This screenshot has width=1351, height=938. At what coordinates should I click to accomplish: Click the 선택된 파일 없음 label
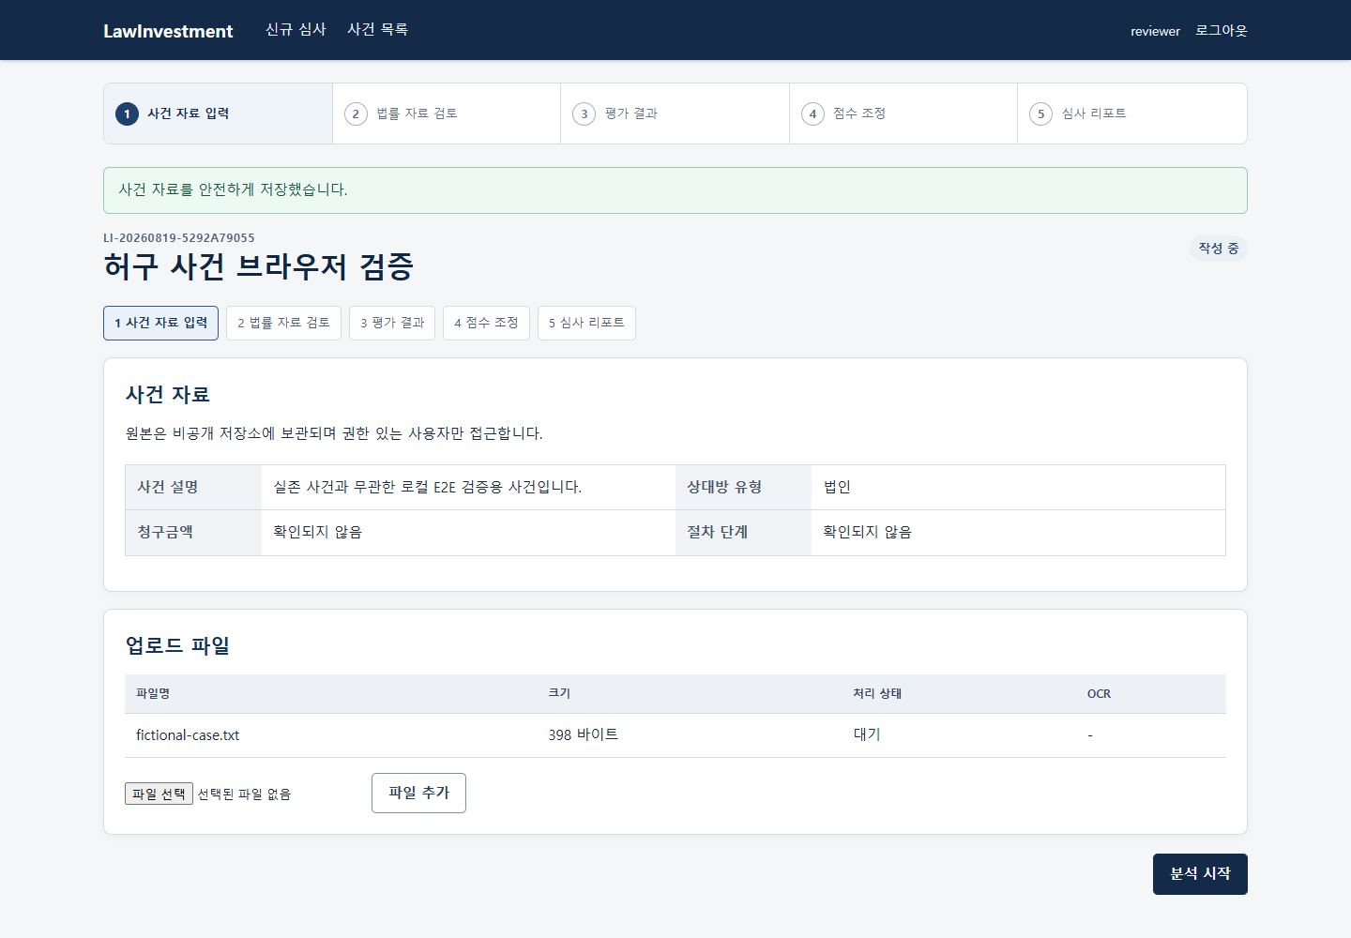[244, 794]
